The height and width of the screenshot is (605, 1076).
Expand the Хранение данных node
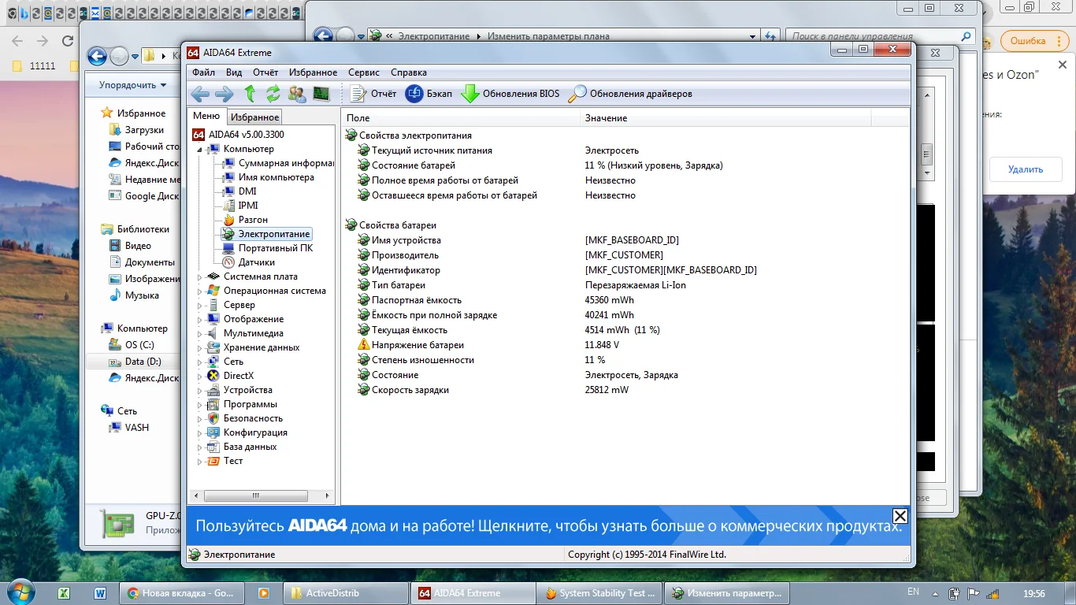(199, 347)
